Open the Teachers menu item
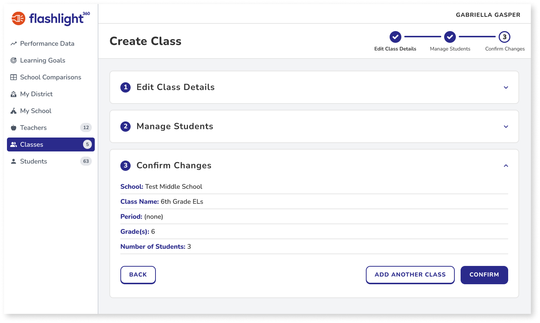The width and height of the screenshot is (540, 323). pos(51,128)
